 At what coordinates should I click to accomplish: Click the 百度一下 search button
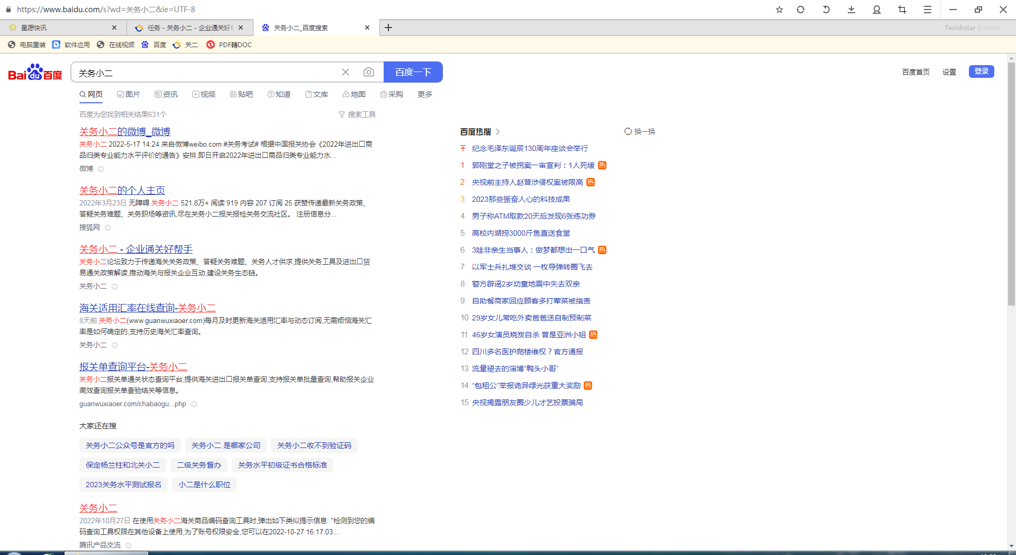coord(413,72)
